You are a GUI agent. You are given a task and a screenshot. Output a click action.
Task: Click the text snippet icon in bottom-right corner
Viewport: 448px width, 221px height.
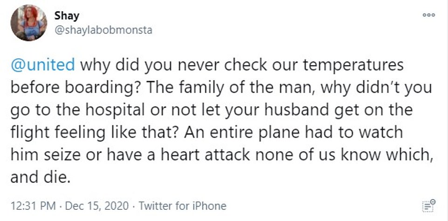(427, 205)
